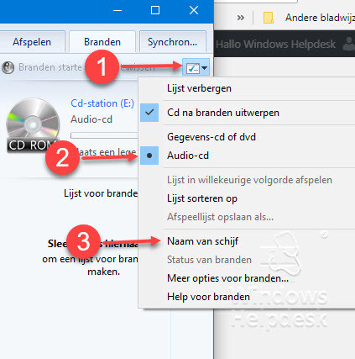Click the user profile avatar icon
This screenshot has height=359, width=355.
click(x=349, y=44)
